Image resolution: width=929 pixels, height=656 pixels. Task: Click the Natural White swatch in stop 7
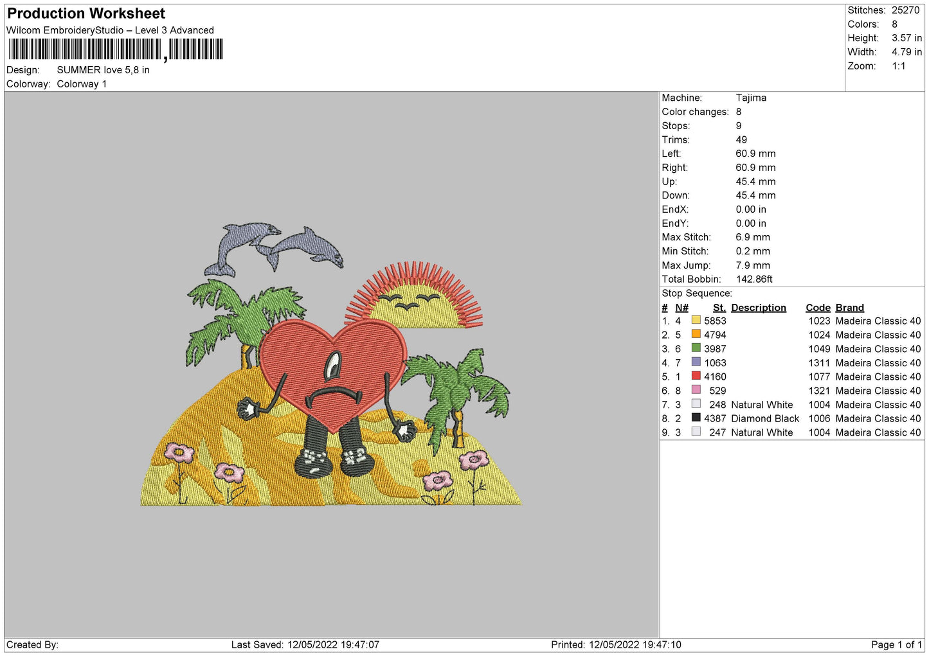696,403
